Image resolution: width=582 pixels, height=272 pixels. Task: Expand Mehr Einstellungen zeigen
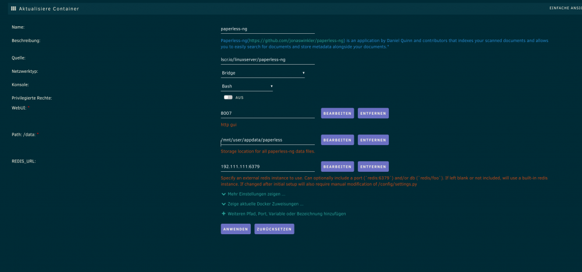coord(253,194)
